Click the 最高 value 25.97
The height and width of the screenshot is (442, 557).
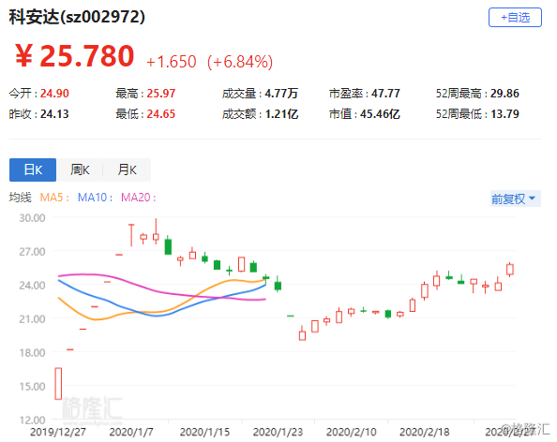pos(161,94)
